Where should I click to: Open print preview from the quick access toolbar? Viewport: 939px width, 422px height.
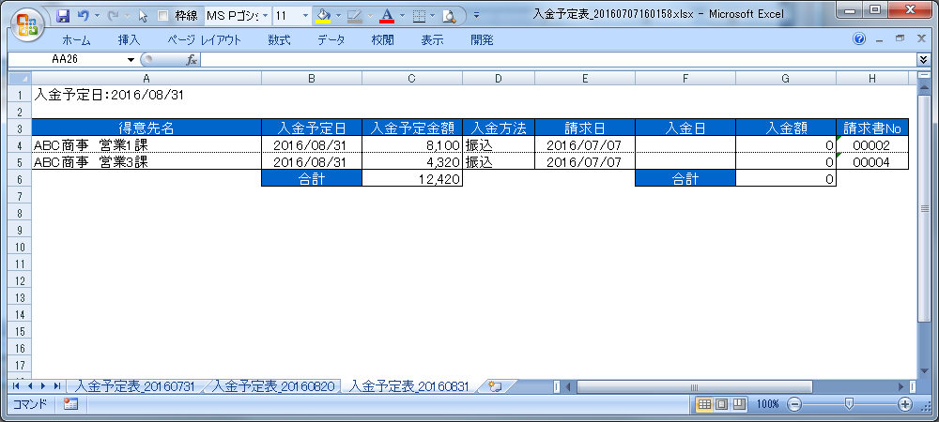pyautogui.click(x=449, y=16)
